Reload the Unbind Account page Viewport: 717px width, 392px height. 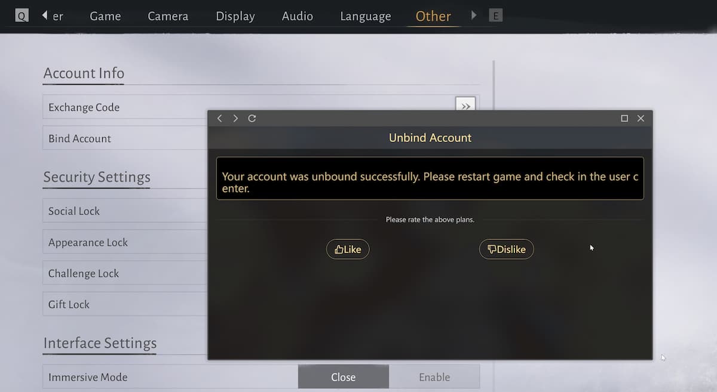(x=252, y=118)
